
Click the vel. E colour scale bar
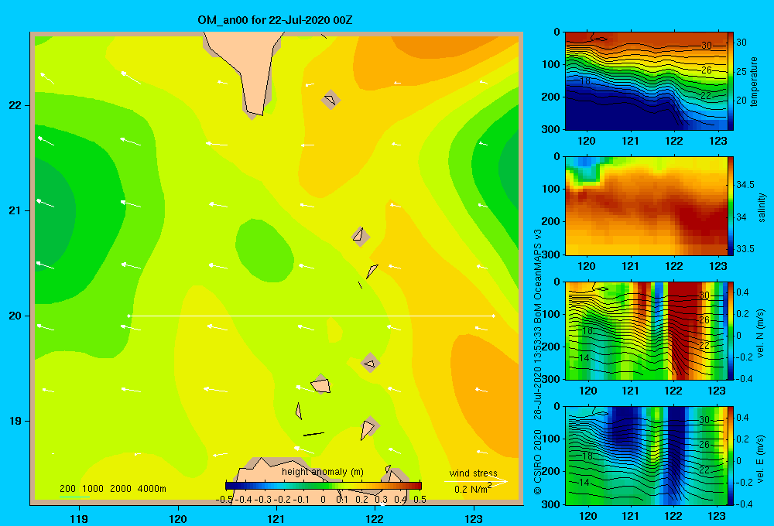point(731,456)
